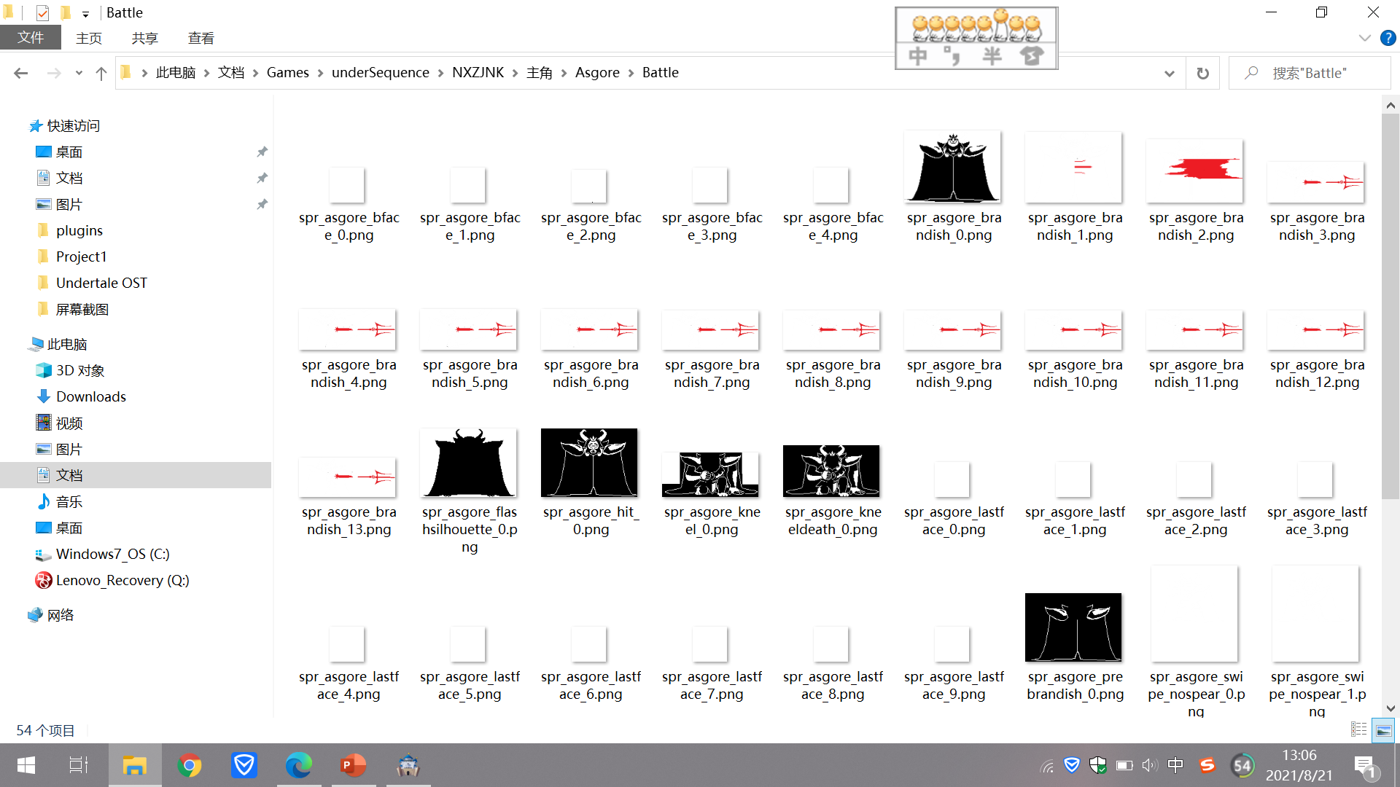1400x787 pixels.
Task: Open the 文件 menu tab
Action: pos(31,38)
